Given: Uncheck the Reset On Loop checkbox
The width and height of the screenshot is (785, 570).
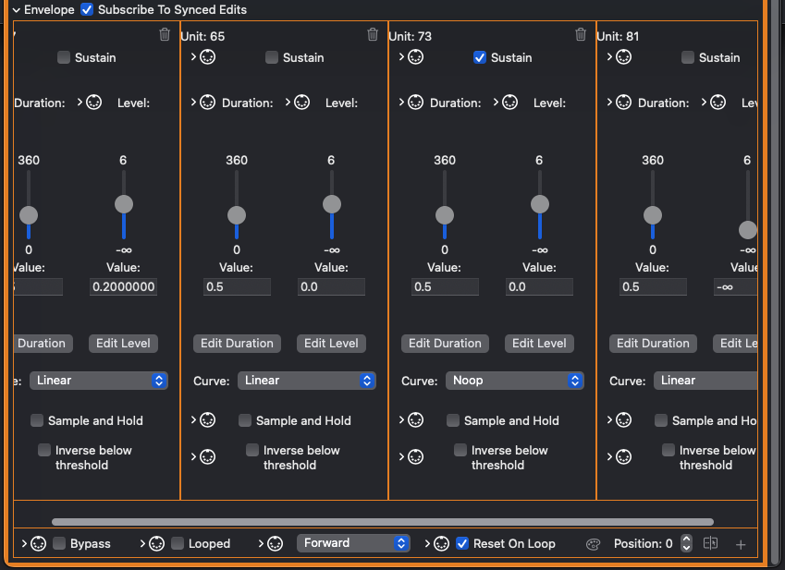Looking at the screenshot, I should point(462,544).
